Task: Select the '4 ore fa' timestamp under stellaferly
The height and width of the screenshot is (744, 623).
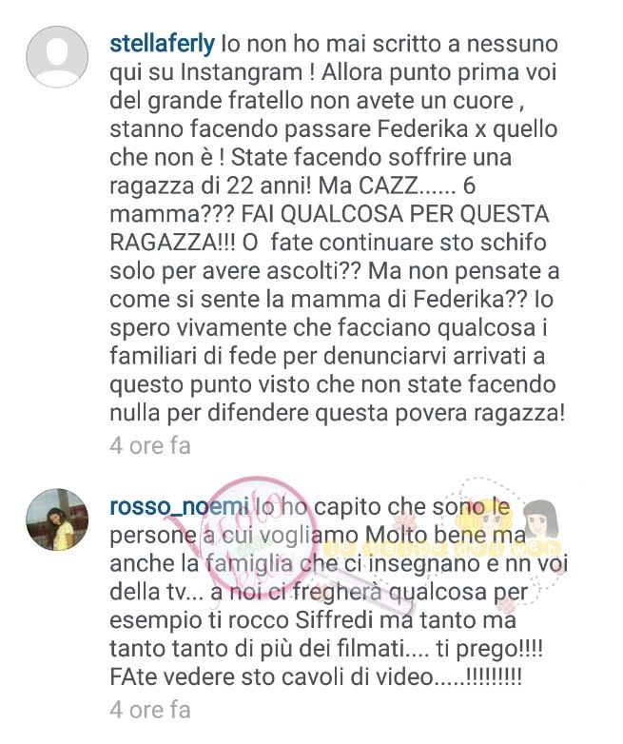Action: tap(150, 446)
